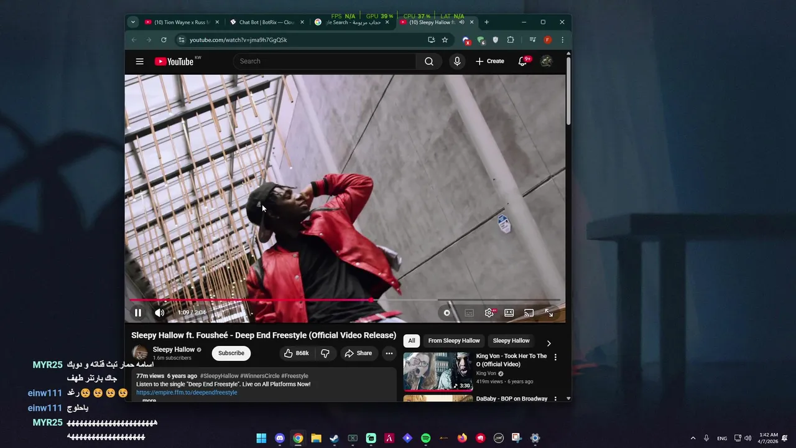Open Spotify from taskbar
The width and height of the screenshot is (796, 448).
click(425, 438)
